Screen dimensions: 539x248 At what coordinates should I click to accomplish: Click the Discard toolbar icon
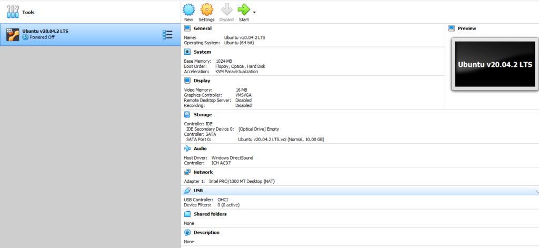pyautogui.click(x=226, y=9)
